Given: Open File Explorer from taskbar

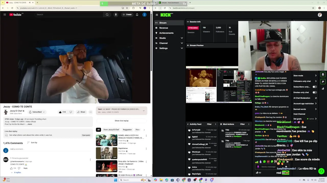Looking at the screenshot, I should pos(161,180).
